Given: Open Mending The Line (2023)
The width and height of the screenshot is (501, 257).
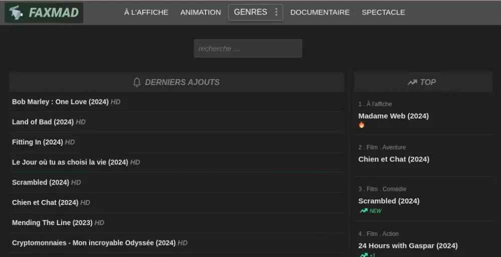Looking at the screenshot, I should coord(52,222).
